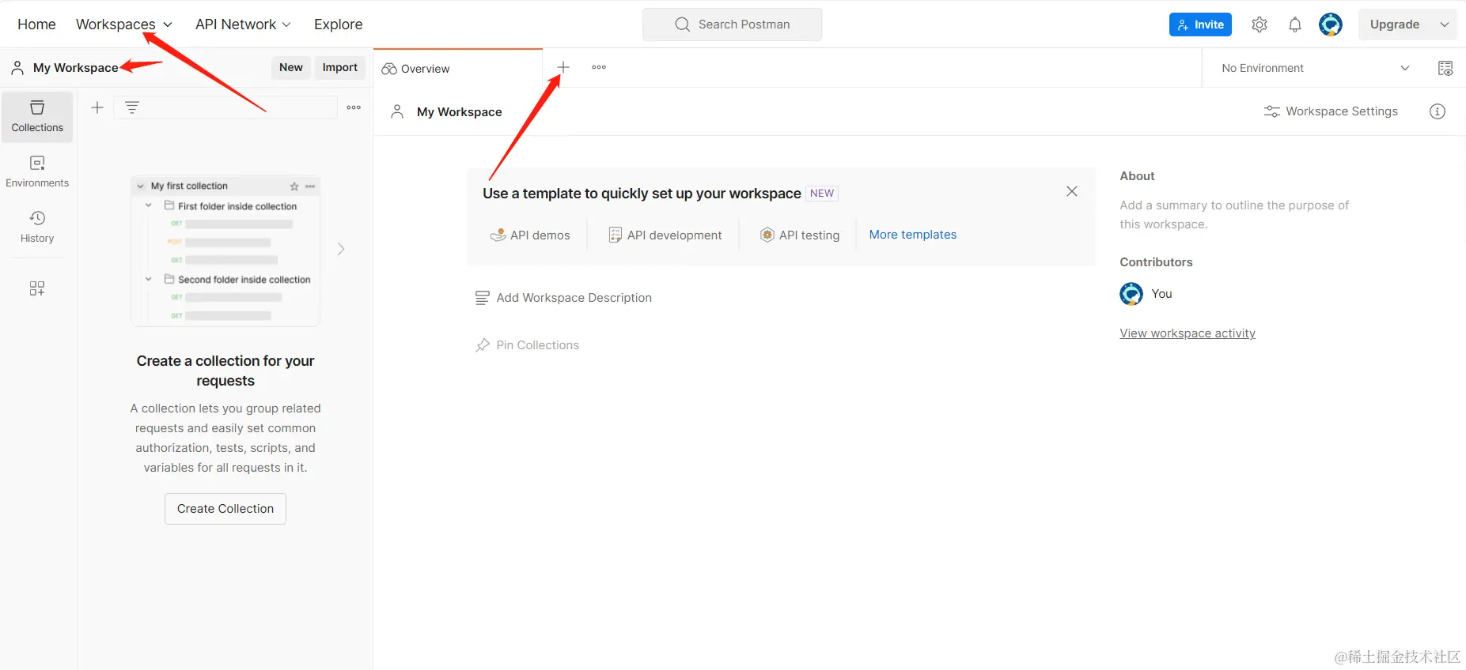Open the No Environment dropdown

click(1316, 68)
